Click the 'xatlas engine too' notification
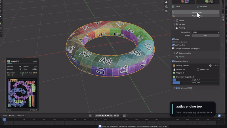 (x=193, y=109)
